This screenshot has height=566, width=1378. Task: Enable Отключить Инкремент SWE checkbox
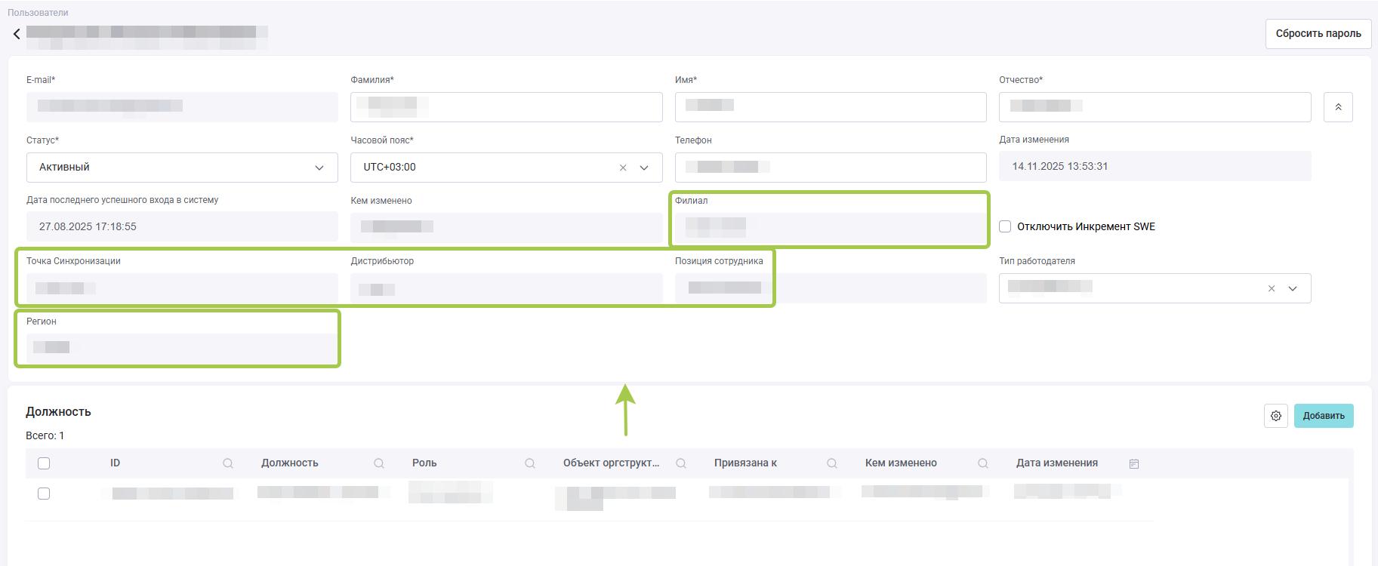pyautogui.click(x=1005, y=226)
